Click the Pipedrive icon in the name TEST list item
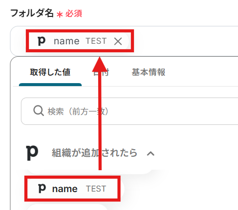The width and height of the screenshot is (238, 210). (42, 189)
